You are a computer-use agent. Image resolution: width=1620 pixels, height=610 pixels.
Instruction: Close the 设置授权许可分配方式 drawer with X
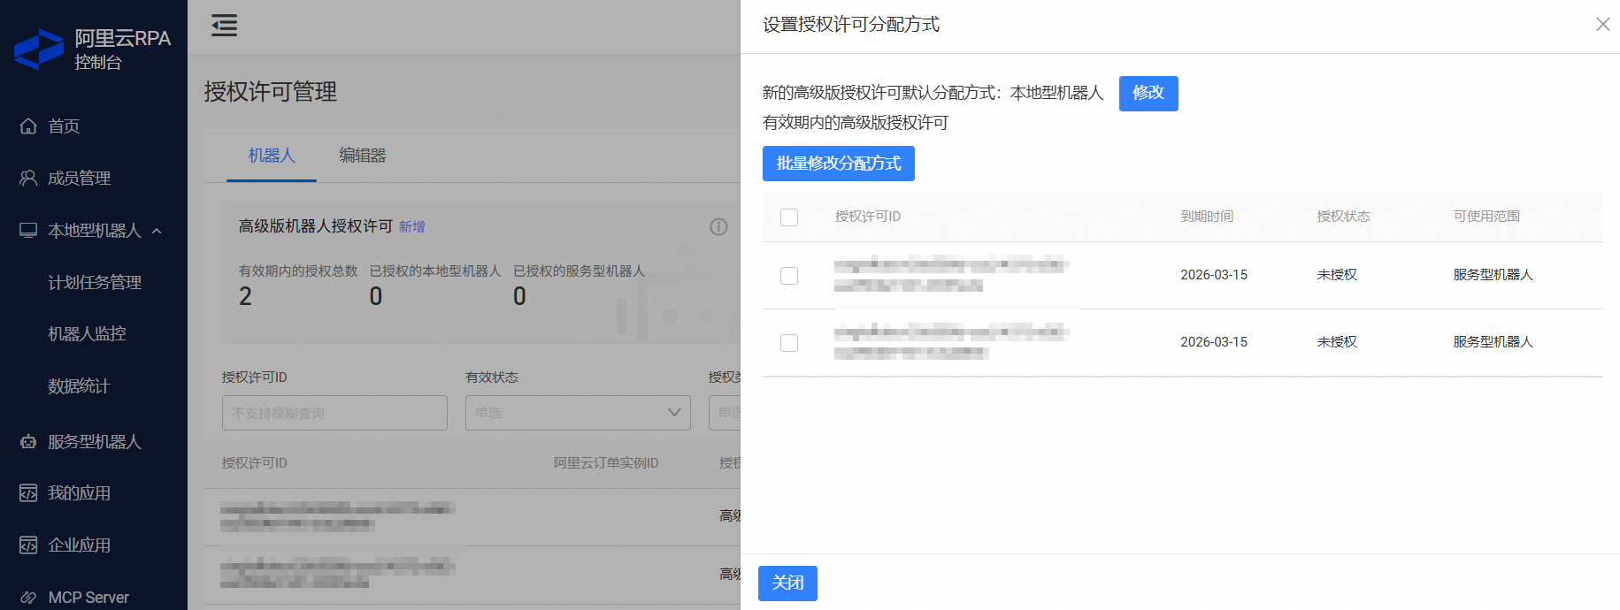[x=1602, y=25]
